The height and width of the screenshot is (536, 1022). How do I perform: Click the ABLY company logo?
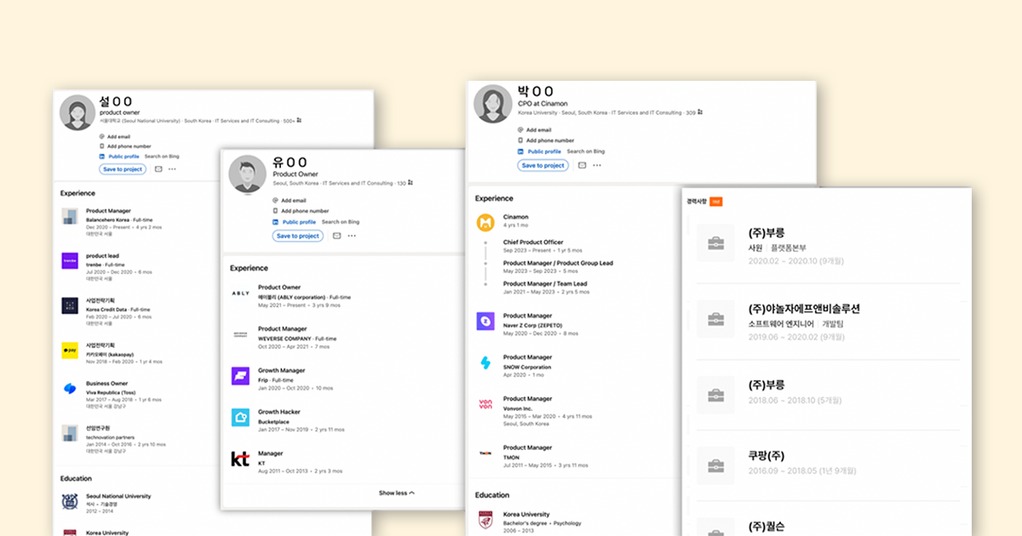(240, 294)
